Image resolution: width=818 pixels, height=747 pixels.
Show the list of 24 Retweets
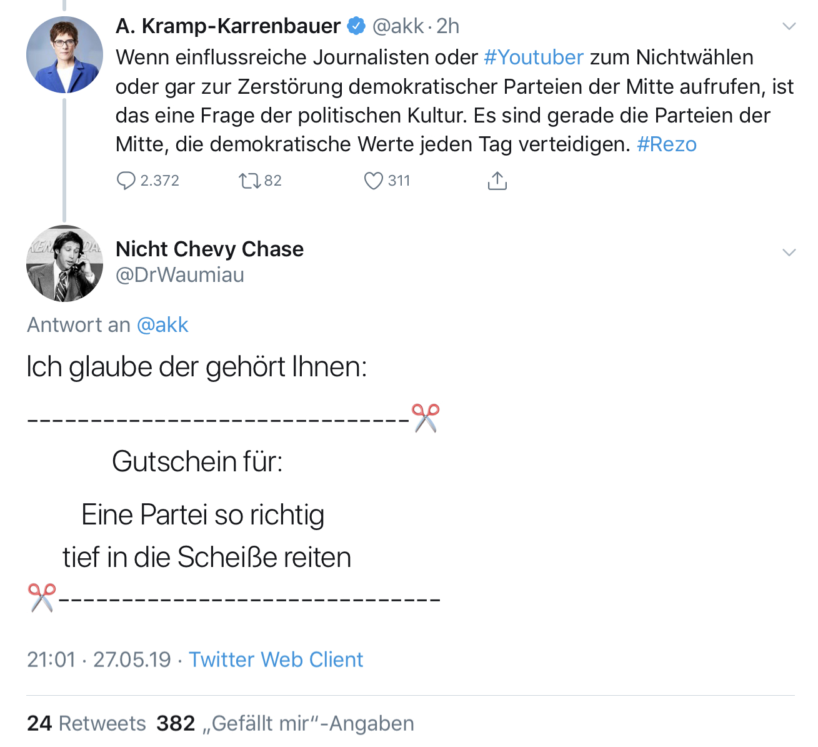click(x=86, y=723)
